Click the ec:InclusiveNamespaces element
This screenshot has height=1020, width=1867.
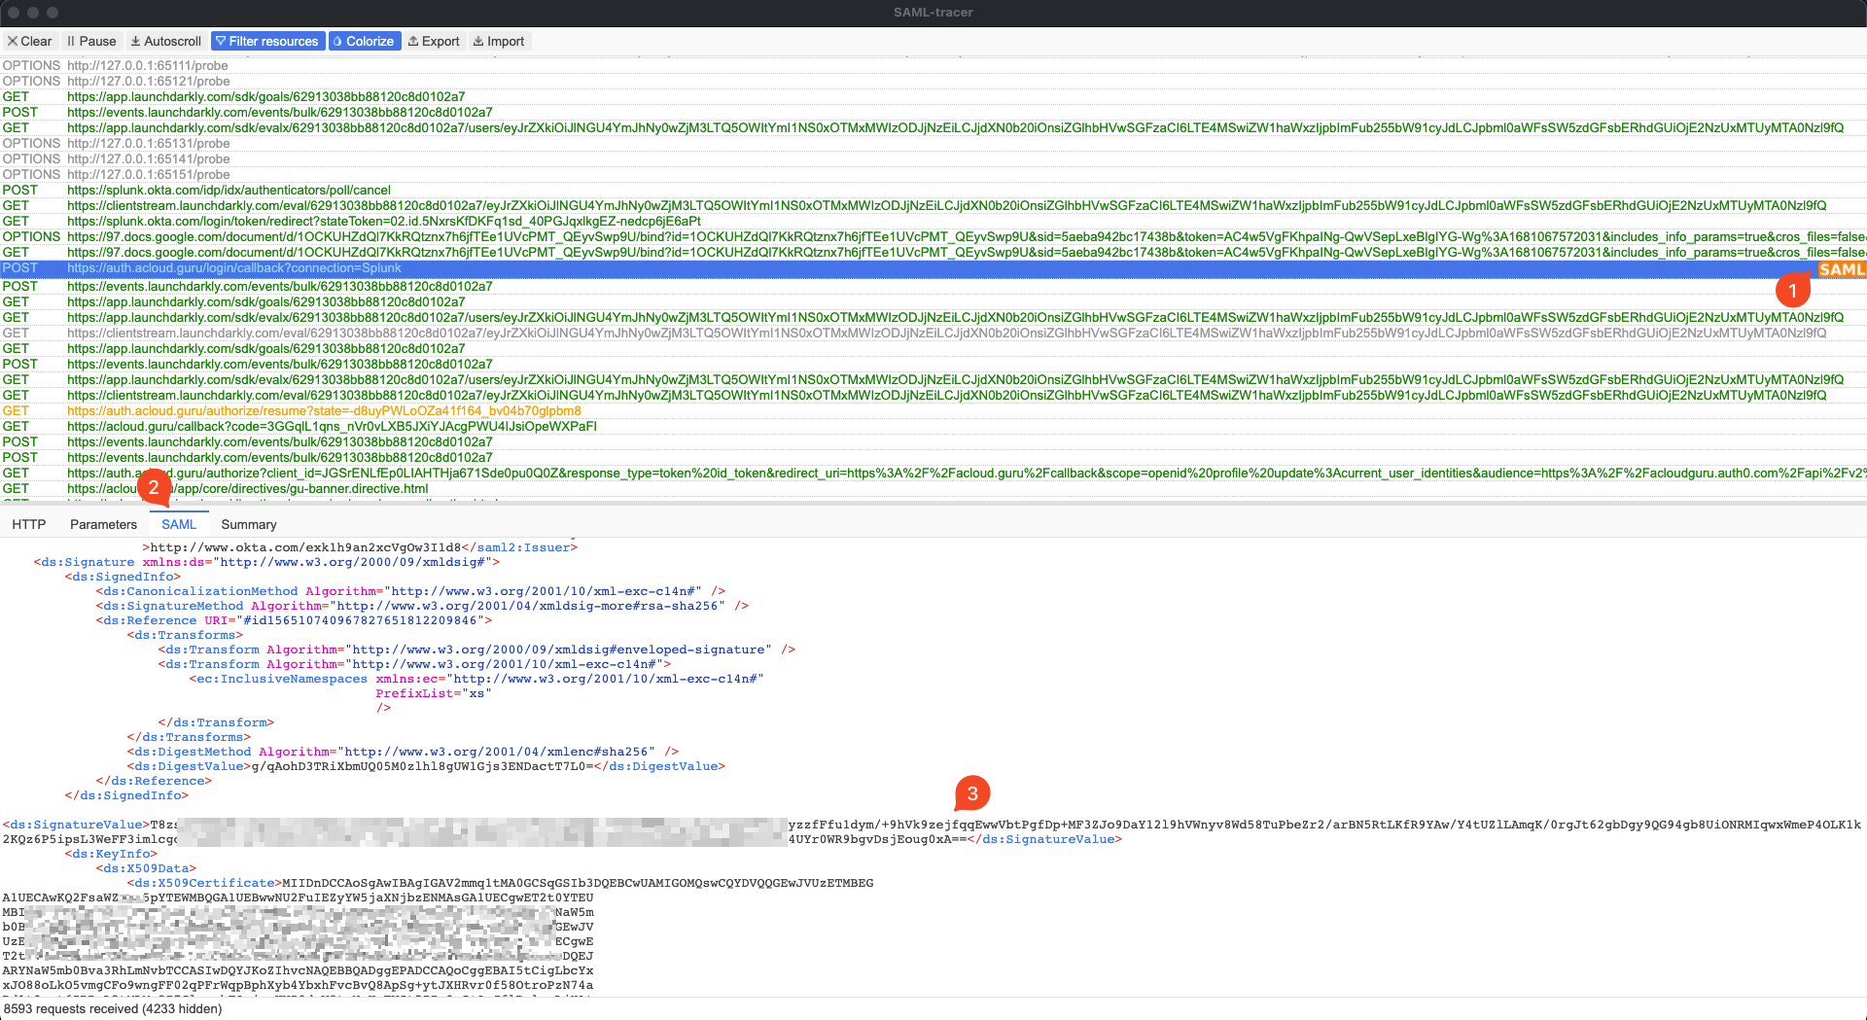click(x=476, y=679)
